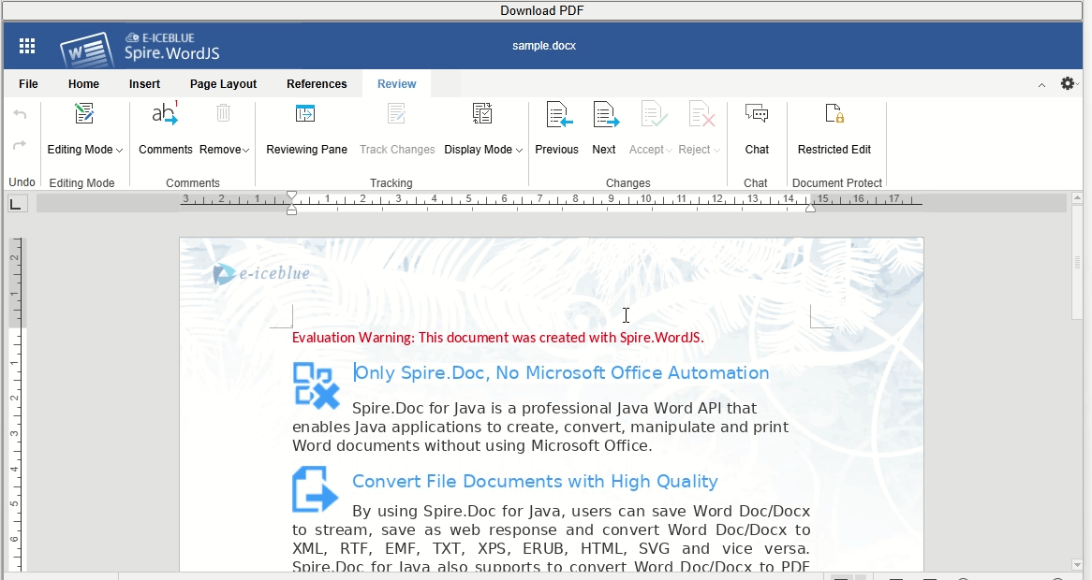This screenshot has height=580, width=1092.
Task: Click the heading 'Only Spire.Doc, No Microsoft Office Automation'
Action: pos(561,372)
